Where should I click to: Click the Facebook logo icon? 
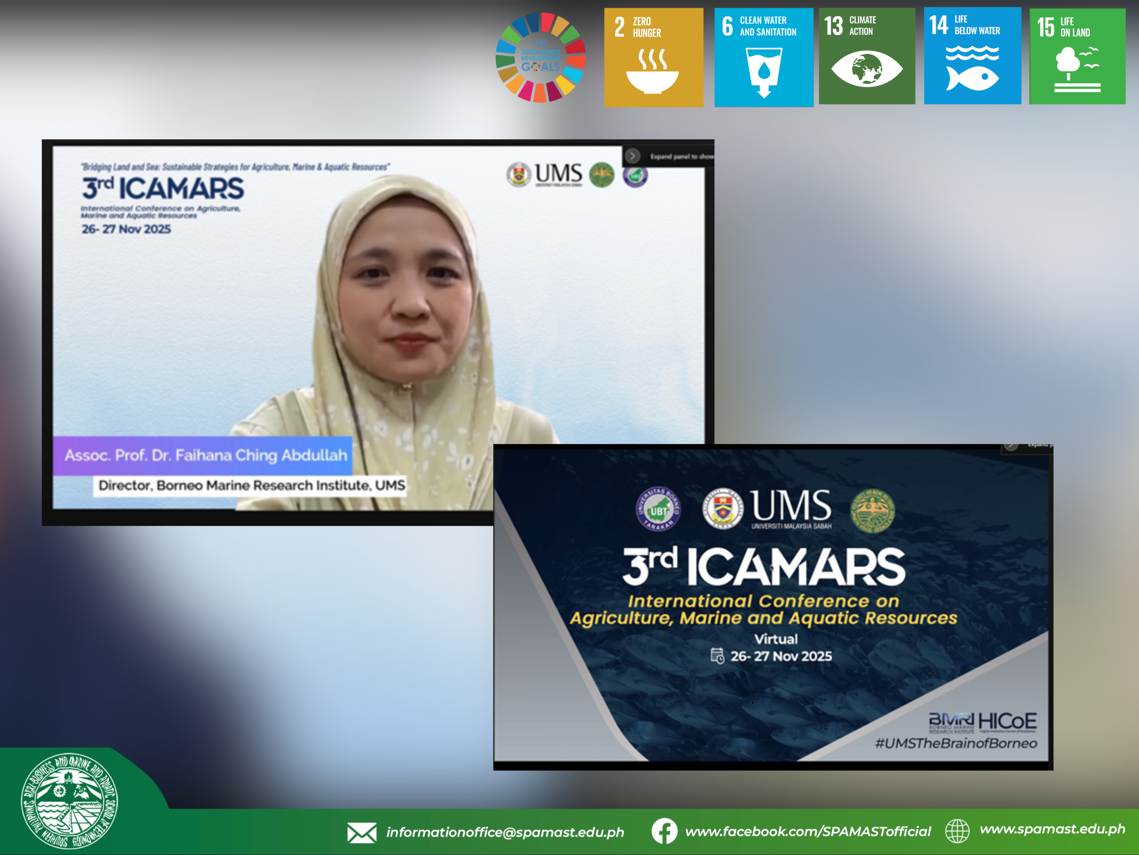pyautogui.click(x=664, y=831)
